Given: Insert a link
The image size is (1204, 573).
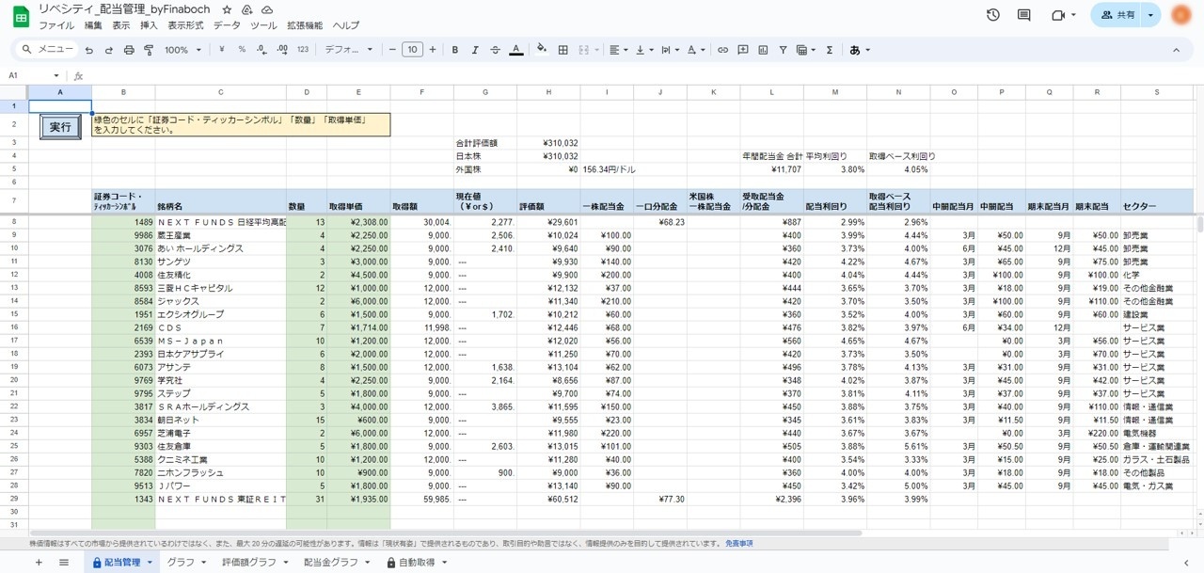Looking at the screenshot, I should pos(722,50).
